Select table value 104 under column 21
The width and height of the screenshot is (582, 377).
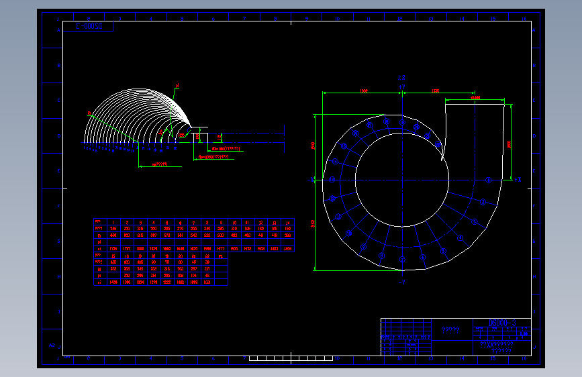point(194,275)
